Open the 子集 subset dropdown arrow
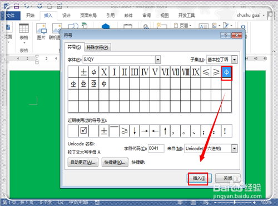Viewport: 278px width, 206px height. [x=235, y=60]
